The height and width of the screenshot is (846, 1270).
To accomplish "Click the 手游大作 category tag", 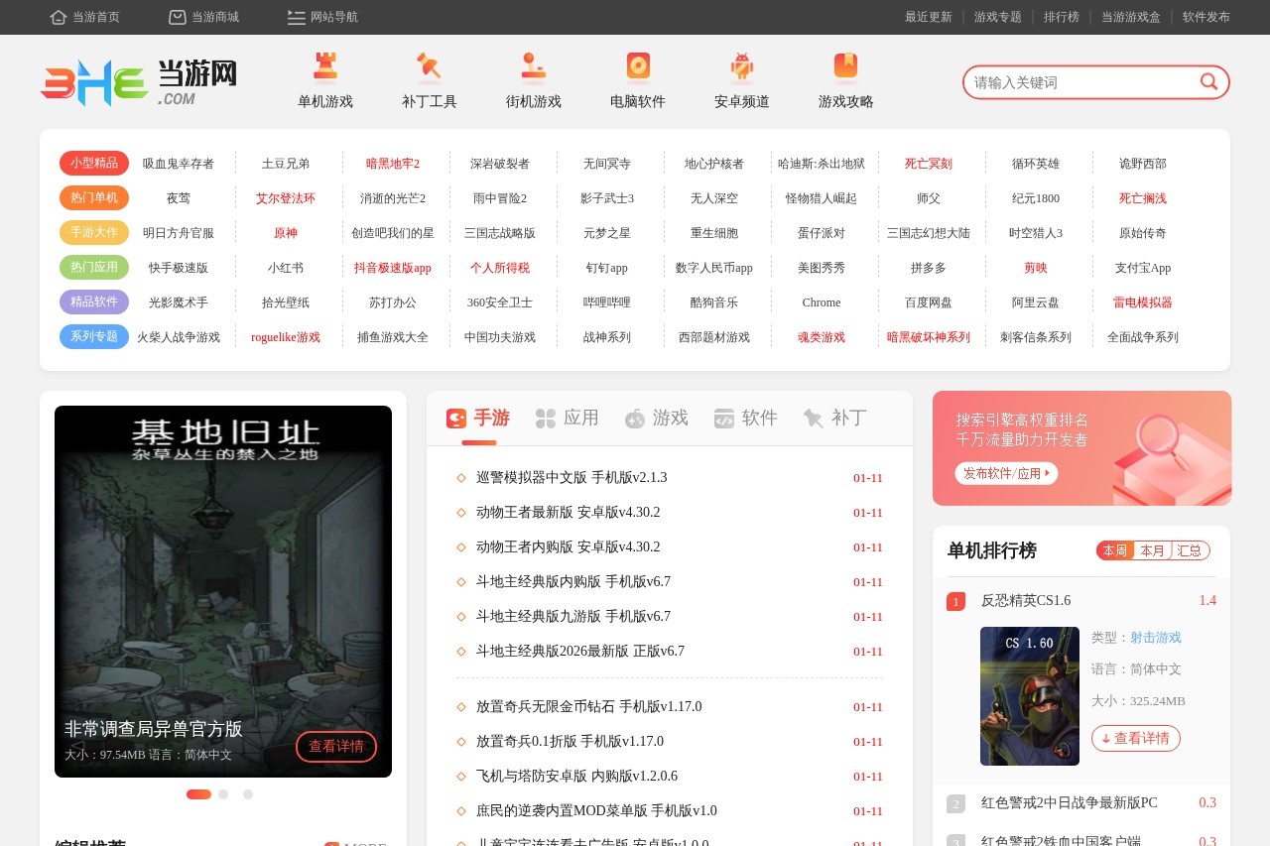I will [x=94, y=232].
